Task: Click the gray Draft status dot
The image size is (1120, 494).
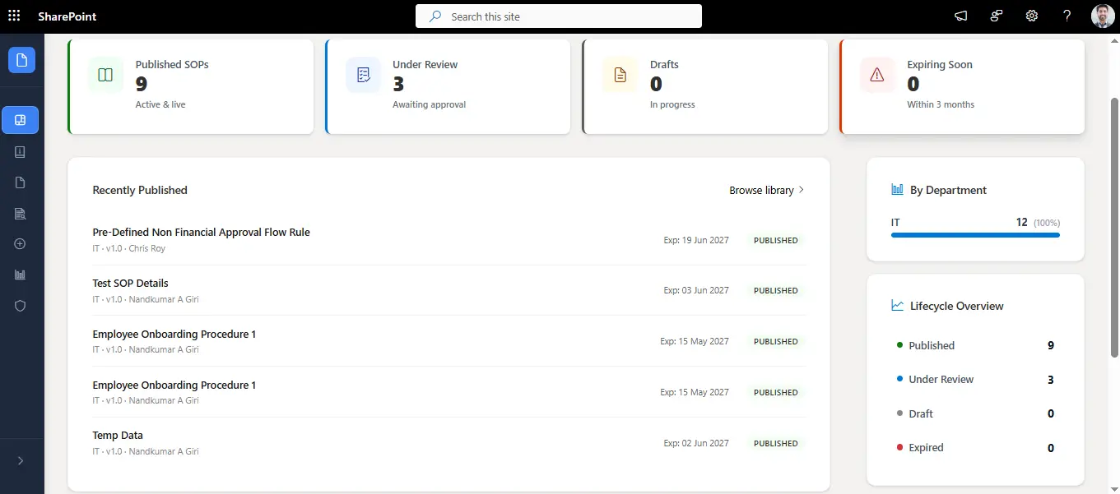Action: click(x=899, y=413)
